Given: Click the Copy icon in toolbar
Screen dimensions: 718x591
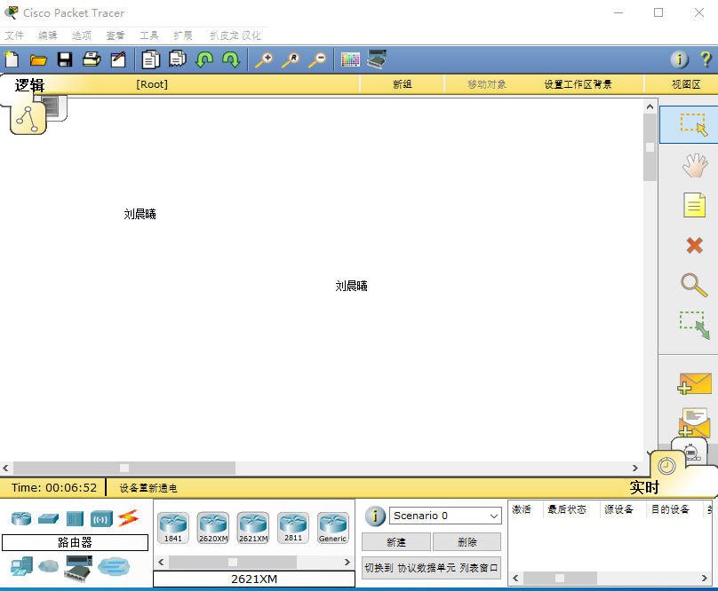Looking at the screenshot, I should [x=151, y=59].
